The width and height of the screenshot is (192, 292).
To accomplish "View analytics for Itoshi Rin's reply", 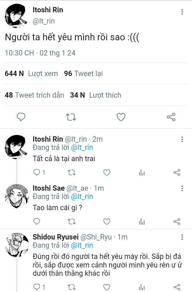I will [142, 173].
